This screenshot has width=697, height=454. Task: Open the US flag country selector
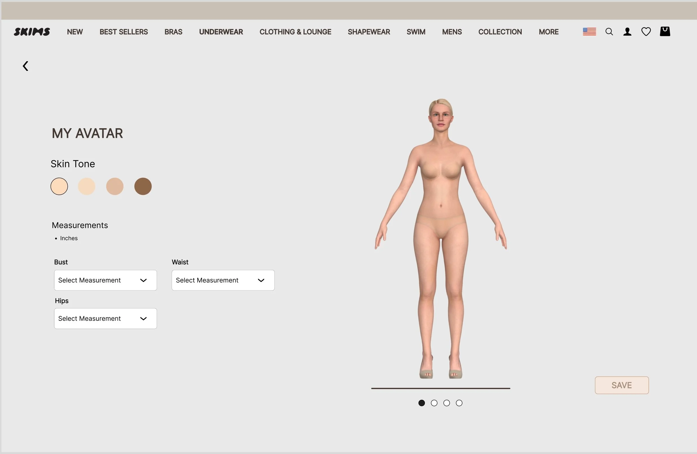pos(589,32)
